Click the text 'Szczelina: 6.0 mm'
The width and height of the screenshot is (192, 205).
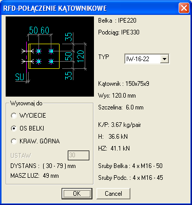click(121, 107)
